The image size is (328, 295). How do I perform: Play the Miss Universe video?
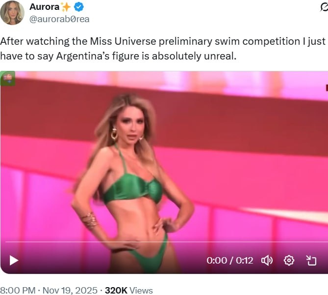click(14, 261)
